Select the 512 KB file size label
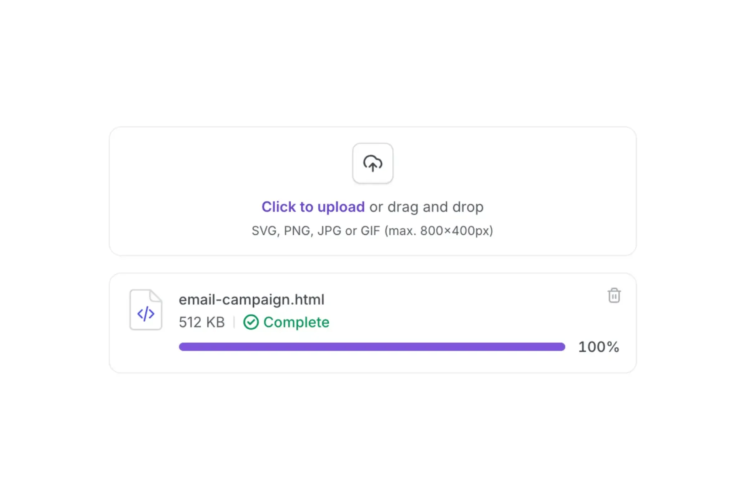The image size is (748, 498). coord(202,322)
